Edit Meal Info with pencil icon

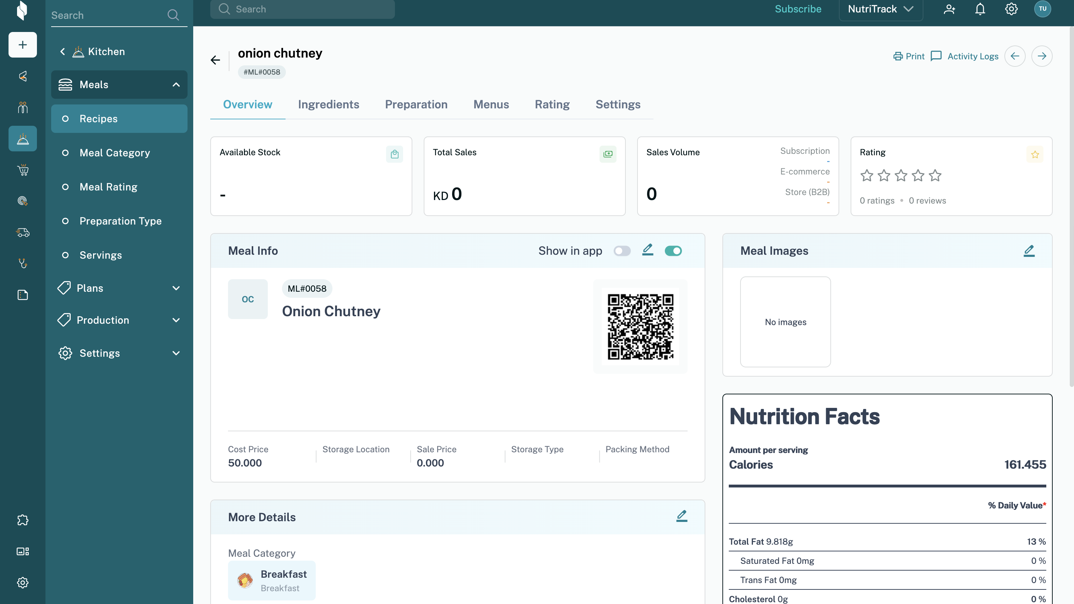pyautogui.click(x=647, y=250)
